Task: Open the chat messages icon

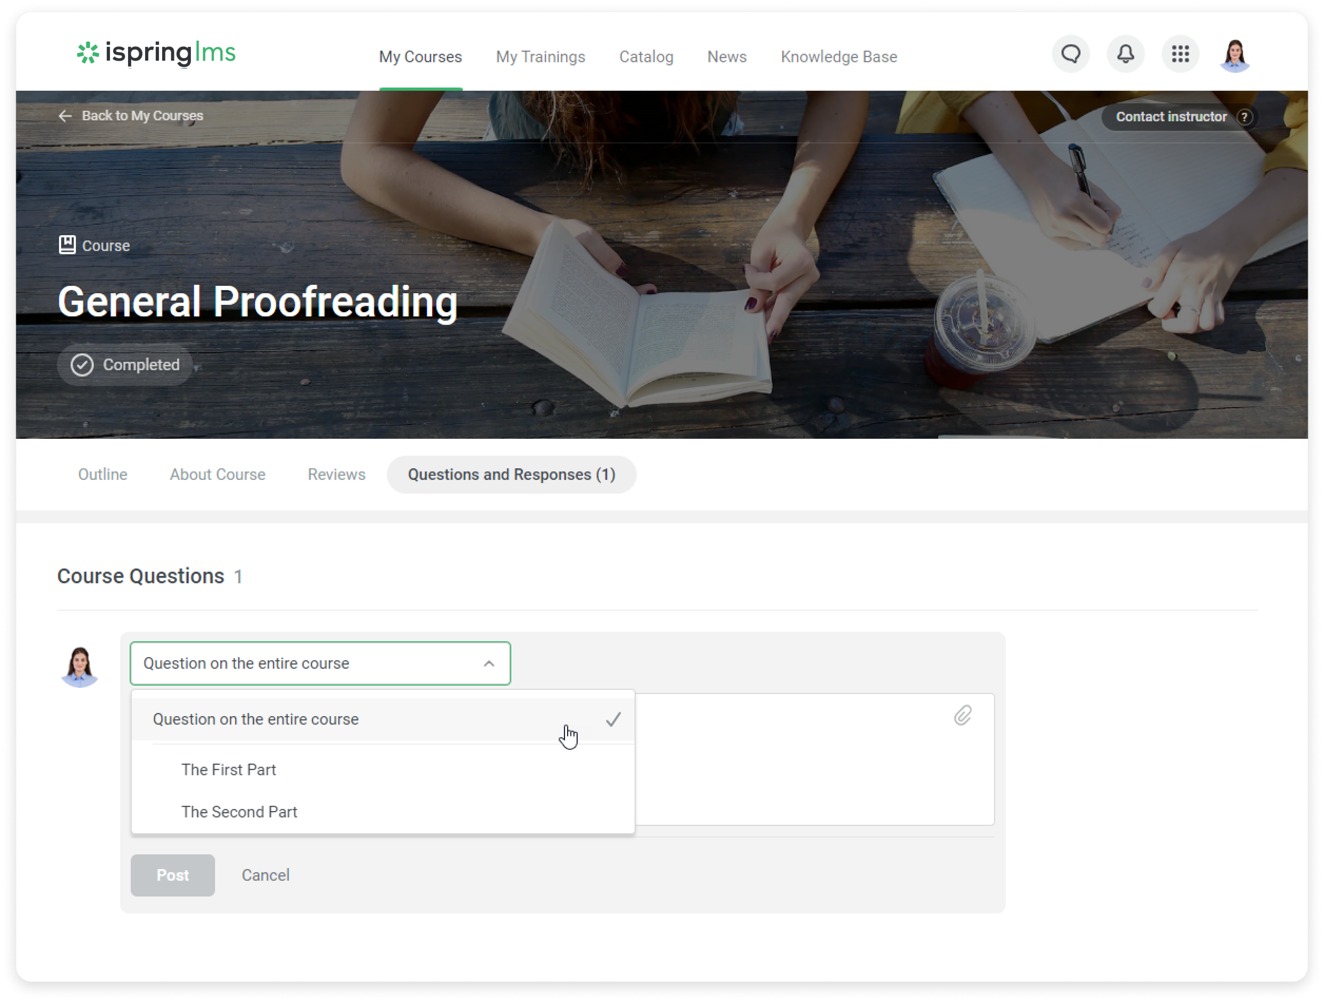Action: (x=1071, y=55)
